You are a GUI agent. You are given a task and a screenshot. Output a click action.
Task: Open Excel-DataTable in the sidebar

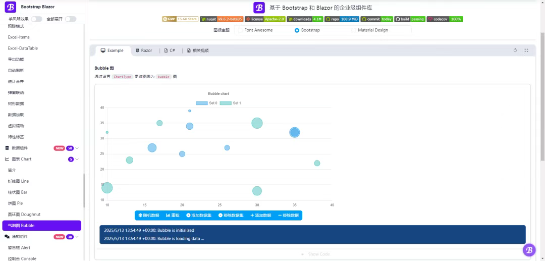[x=23, y=48]
